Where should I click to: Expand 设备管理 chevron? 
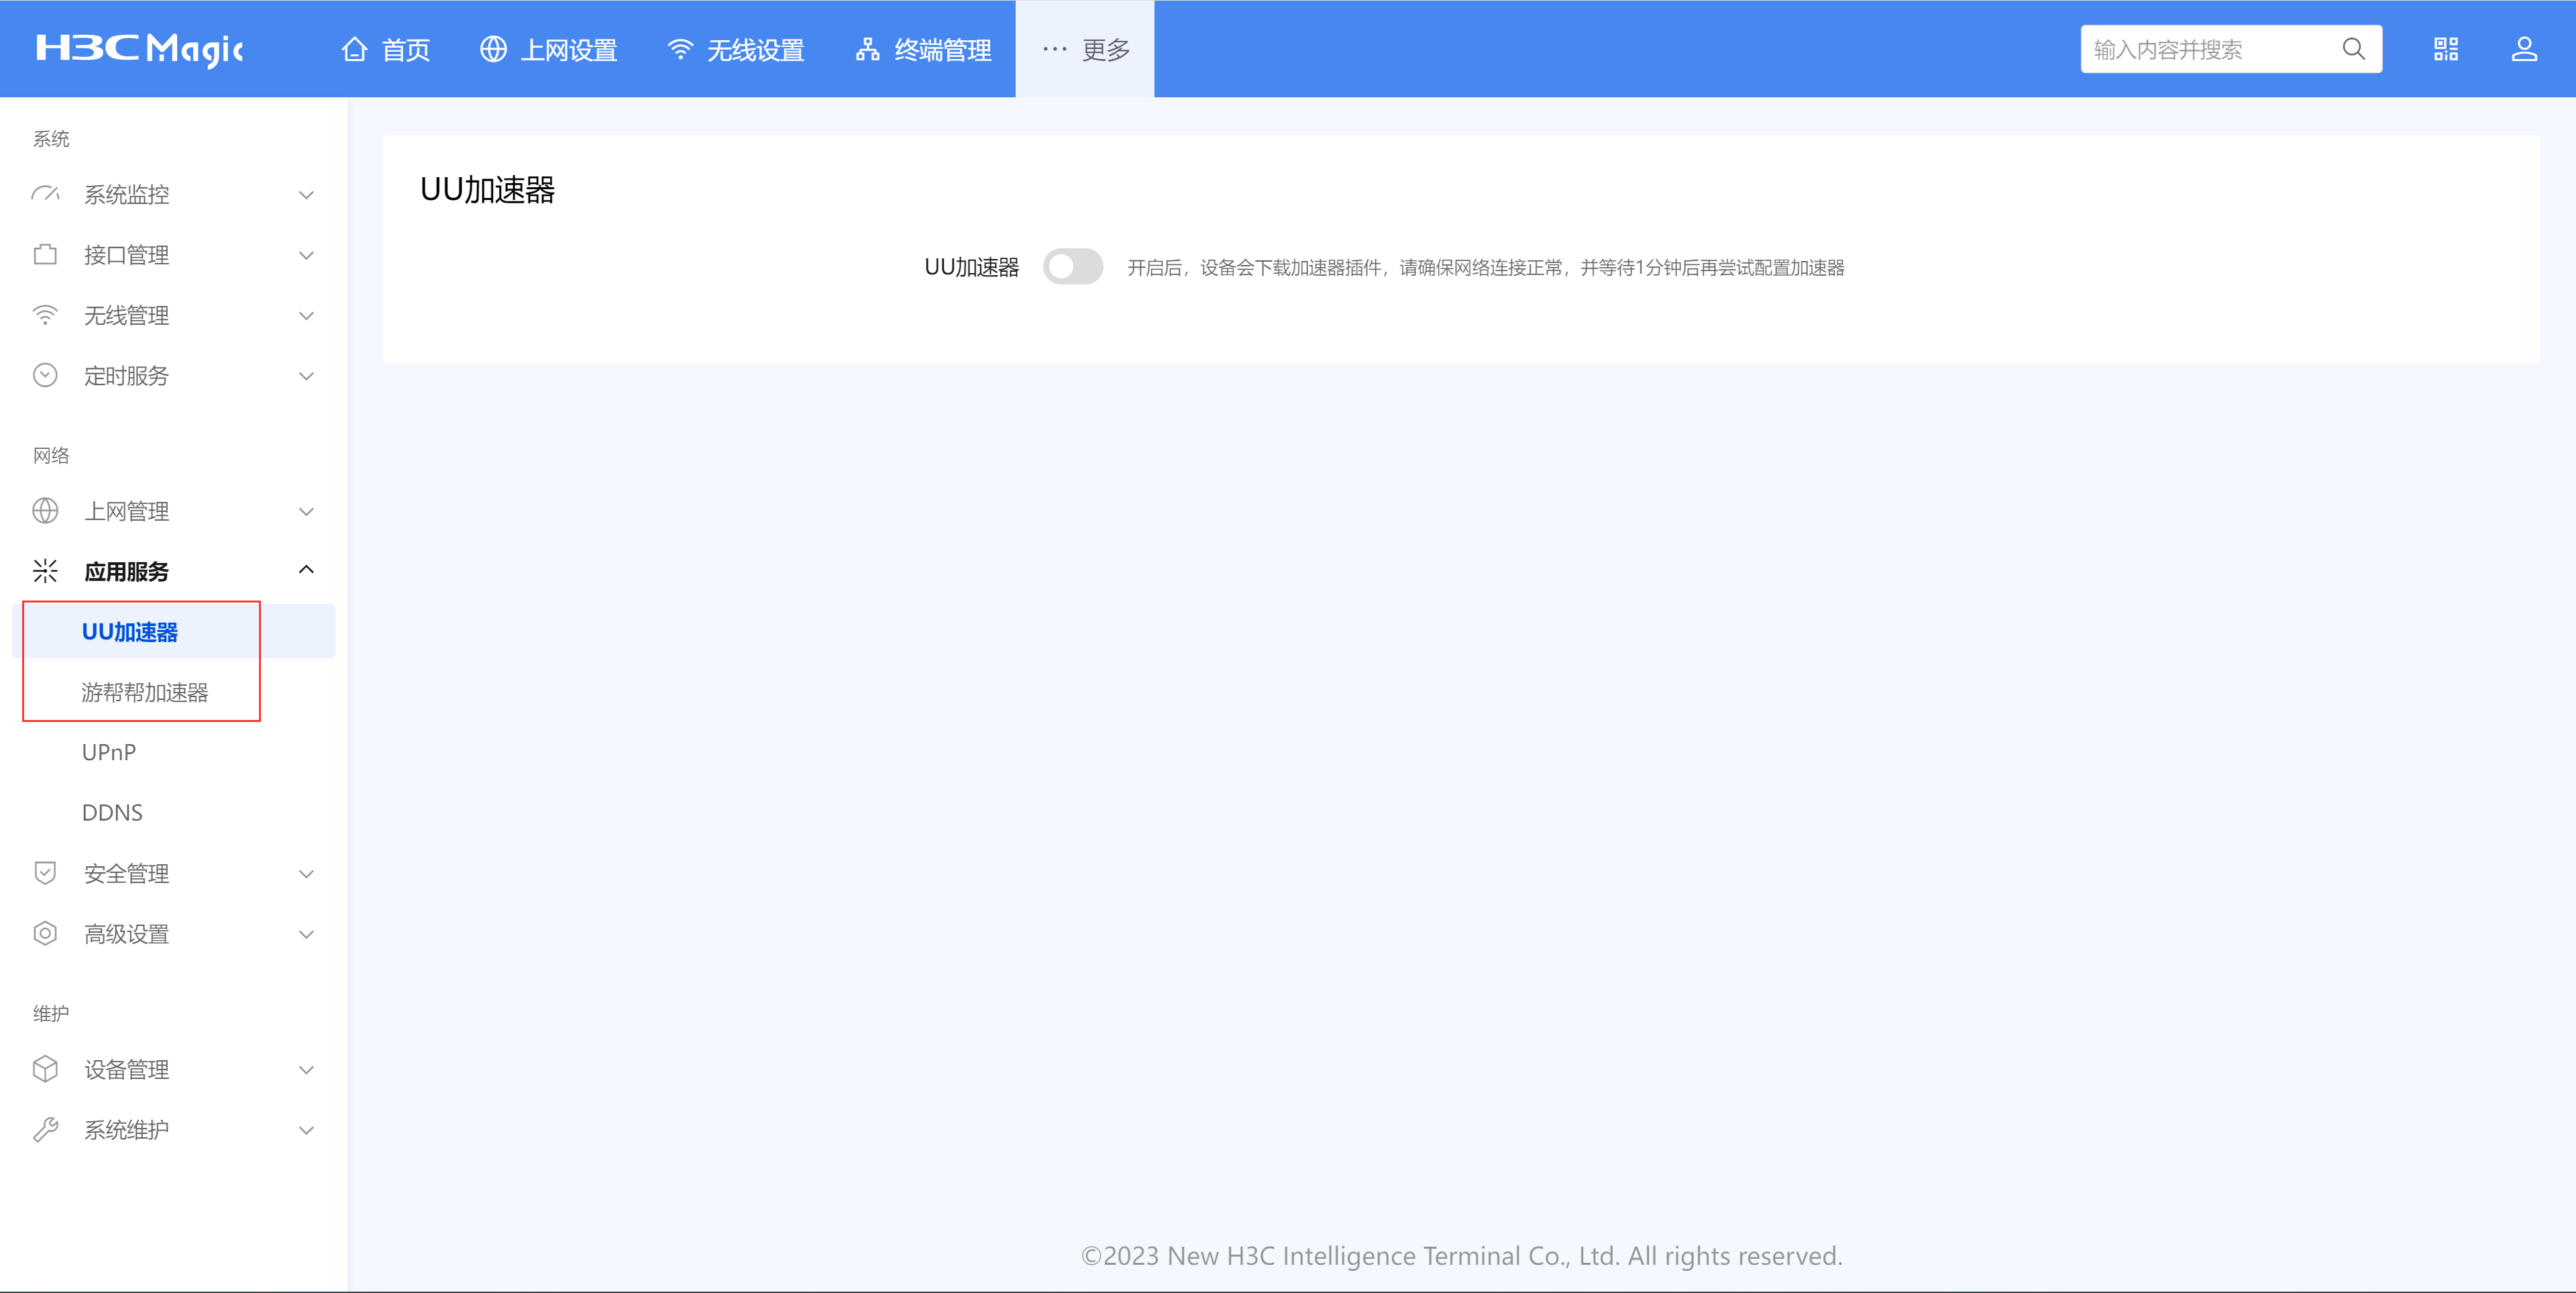(306, 1070)
